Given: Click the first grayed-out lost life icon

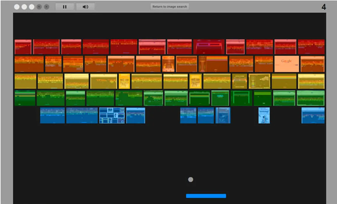Looking at the screenshot, I should point(39,7).
